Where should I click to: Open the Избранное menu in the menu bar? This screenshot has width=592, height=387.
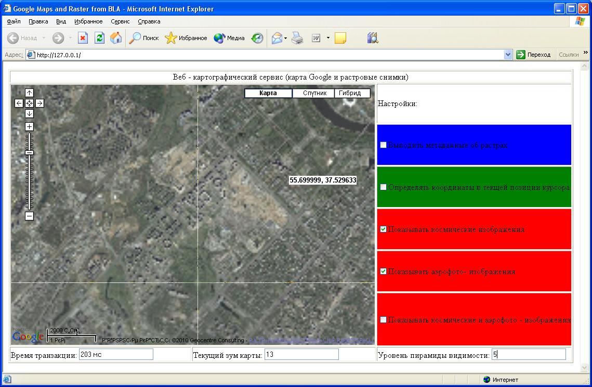pyautogui.click(x=88, y=21)
